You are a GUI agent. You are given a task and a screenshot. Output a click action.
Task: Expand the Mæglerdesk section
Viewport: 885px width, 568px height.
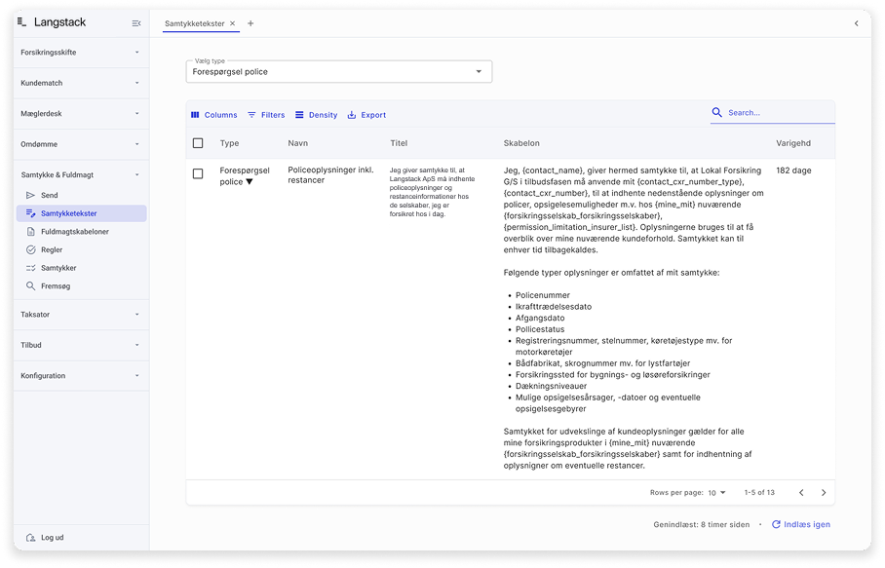80,113
